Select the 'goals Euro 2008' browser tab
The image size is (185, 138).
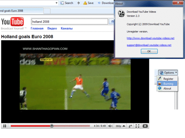coord(22,11)
